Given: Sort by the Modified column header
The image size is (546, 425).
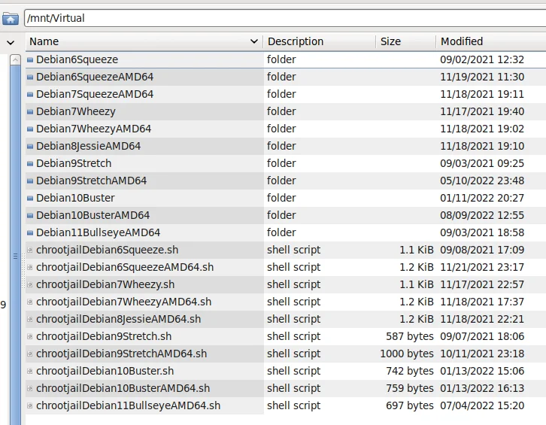Looking at the screenshot, I should coord(491,41).
